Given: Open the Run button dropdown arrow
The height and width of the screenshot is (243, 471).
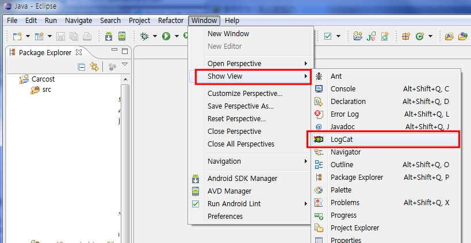Looking at the screenshot, I should [x=176, y=36].
